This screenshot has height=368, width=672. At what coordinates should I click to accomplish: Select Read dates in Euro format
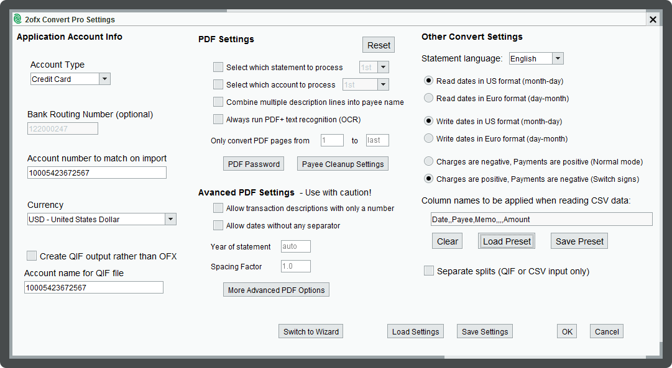[428, 98]
